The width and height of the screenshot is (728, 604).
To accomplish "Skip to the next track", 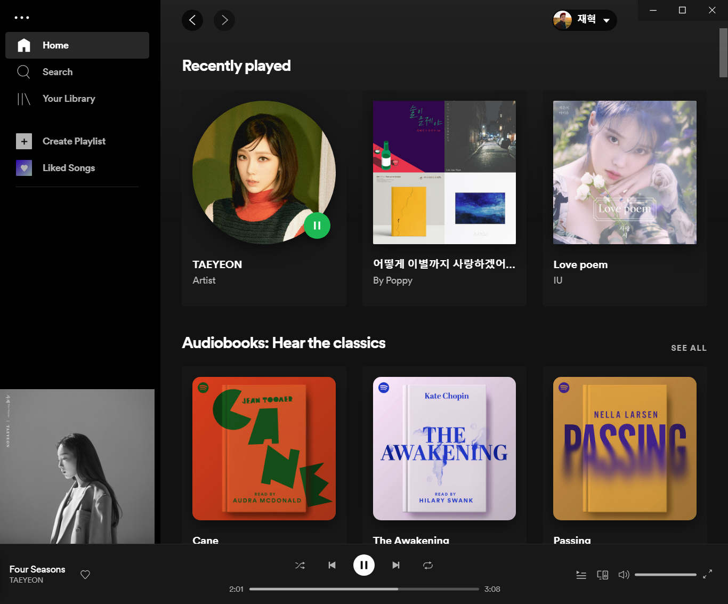I will [x=396, y=565].
